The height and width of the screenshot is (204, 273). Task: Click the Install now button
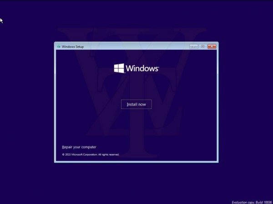(x=136, y=104)
